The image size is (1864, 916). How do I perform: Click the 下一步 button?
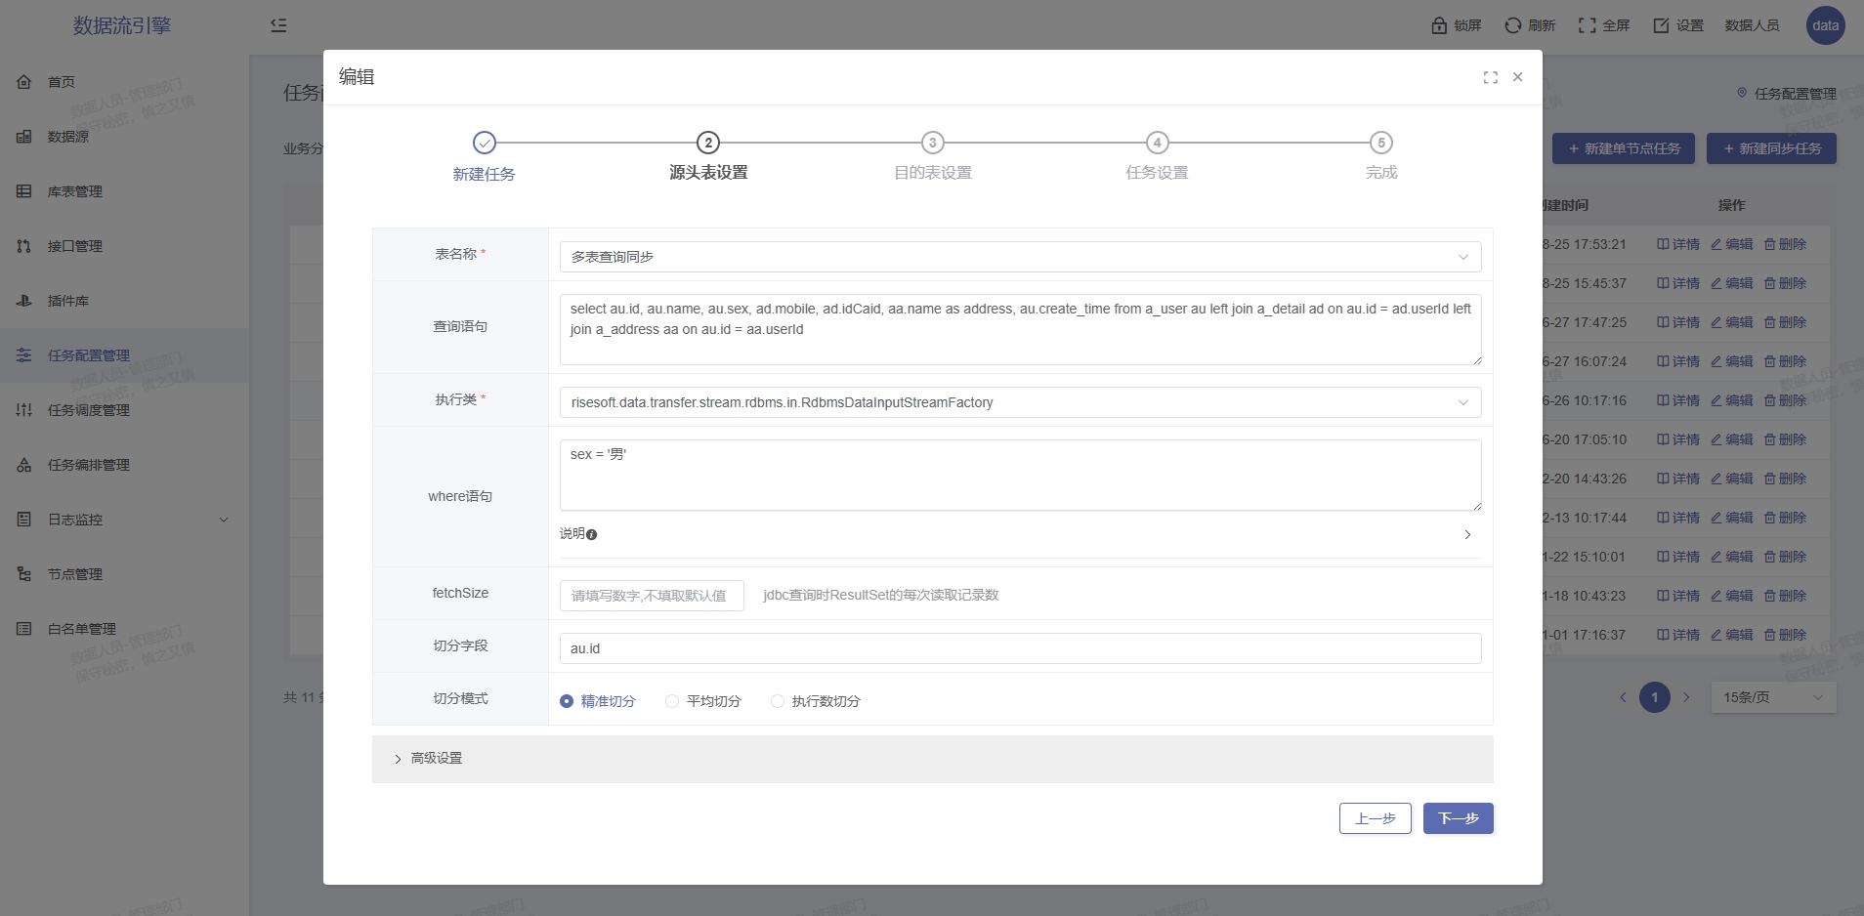click(x=1458, y=818)
